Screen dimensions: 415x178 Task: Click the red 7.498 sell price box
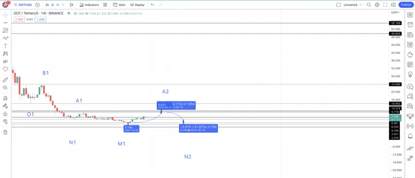pyautogui.click(x=19, y=20)
